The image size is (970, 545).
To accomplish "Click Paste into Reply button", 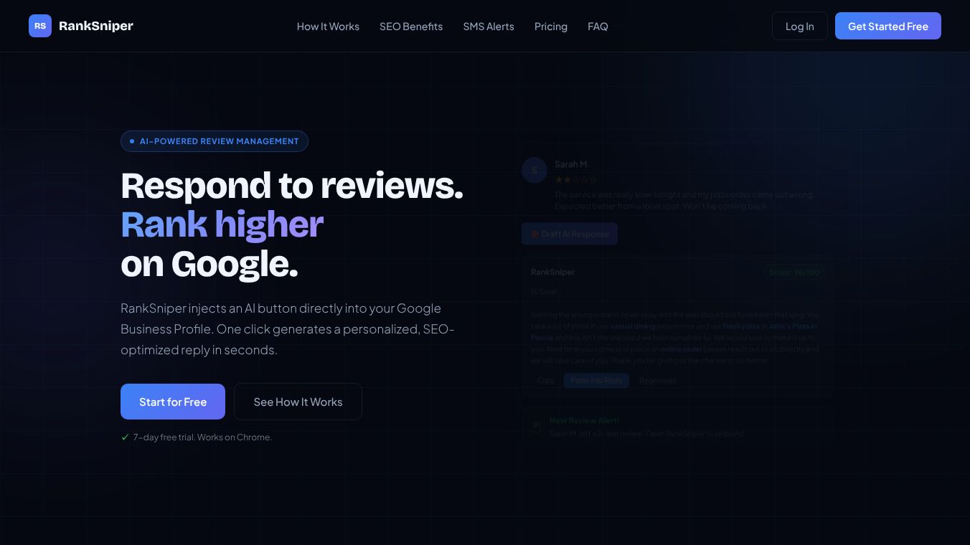I will coord(597,381).
